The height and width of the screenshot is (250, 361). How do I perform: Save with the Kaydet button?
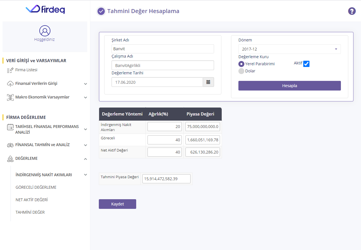117,204
